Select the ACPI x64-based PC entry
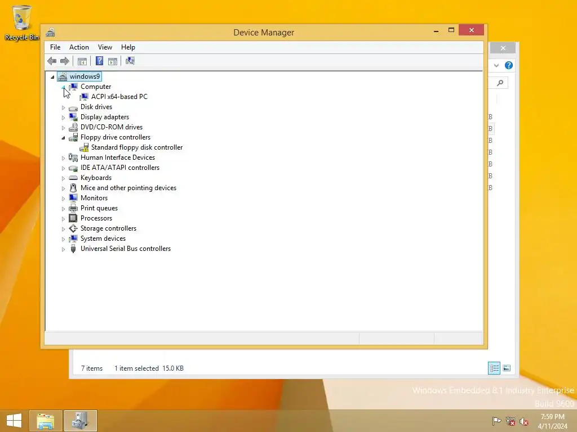This screenshot has width=577, height=432. pos(119,97)
